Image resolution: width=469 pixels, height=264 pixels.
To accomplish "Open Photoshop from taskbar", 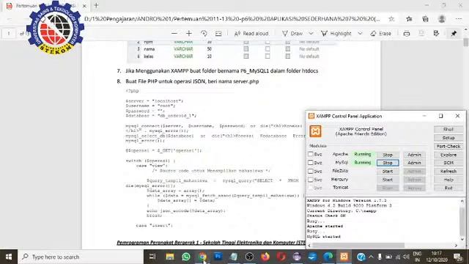I will pyautogui.click(x=218, y=257).
